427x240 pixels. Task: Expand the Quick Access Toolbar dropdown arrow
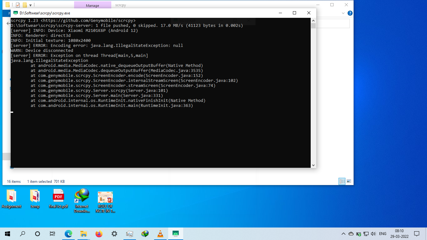[x=30, y=5]
